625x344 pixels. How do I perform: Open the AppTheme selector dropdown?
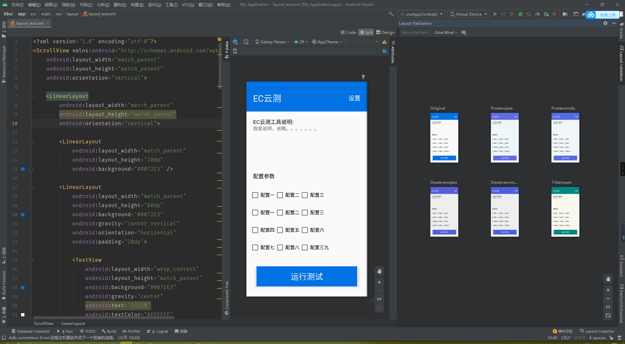tap(327, 42)
